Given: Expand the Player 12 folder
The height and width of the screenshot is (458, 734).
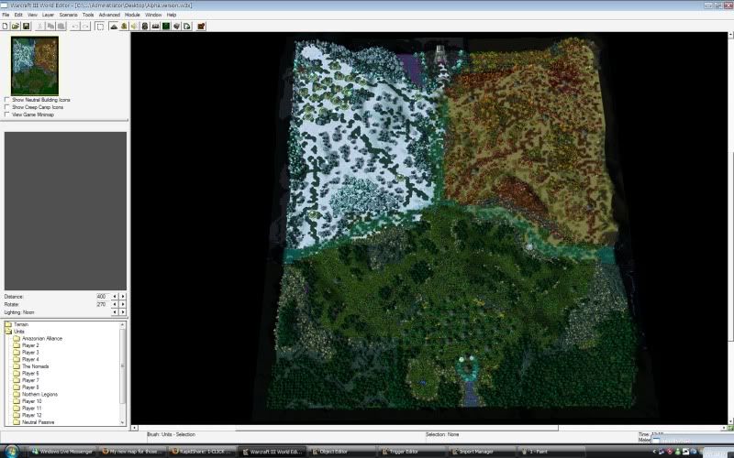Looking at the screenshot, I should coord(17,415).
